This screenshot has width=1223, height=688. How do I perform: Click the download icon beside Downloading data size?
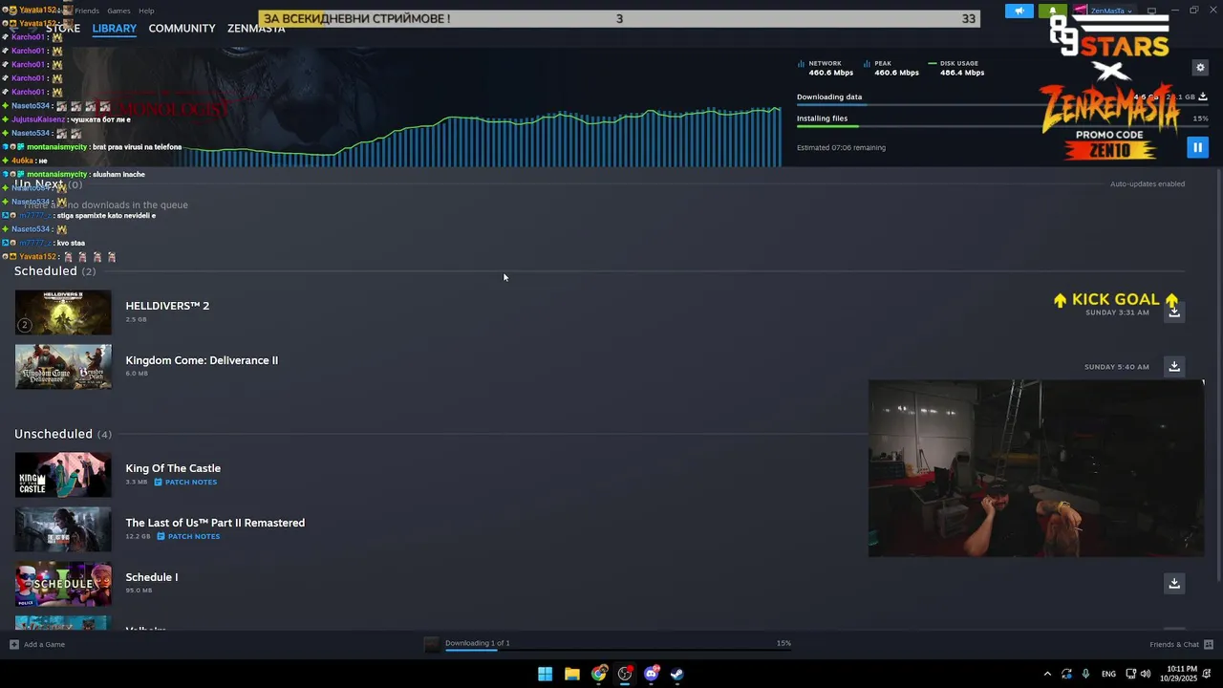coord(1202,97)
